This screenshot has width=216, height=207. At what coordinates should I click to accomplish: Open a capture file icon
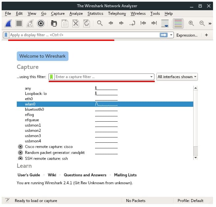coord(54,23)
